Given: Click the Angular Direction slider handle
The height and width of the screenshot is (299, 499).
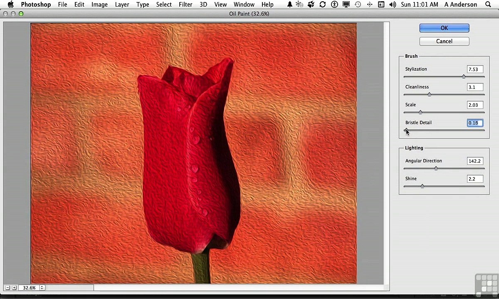Looking at the screenshot, I should point(436,168).
